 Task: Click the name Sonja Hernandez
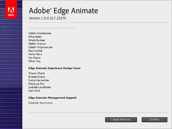click(x=39, y=80)
